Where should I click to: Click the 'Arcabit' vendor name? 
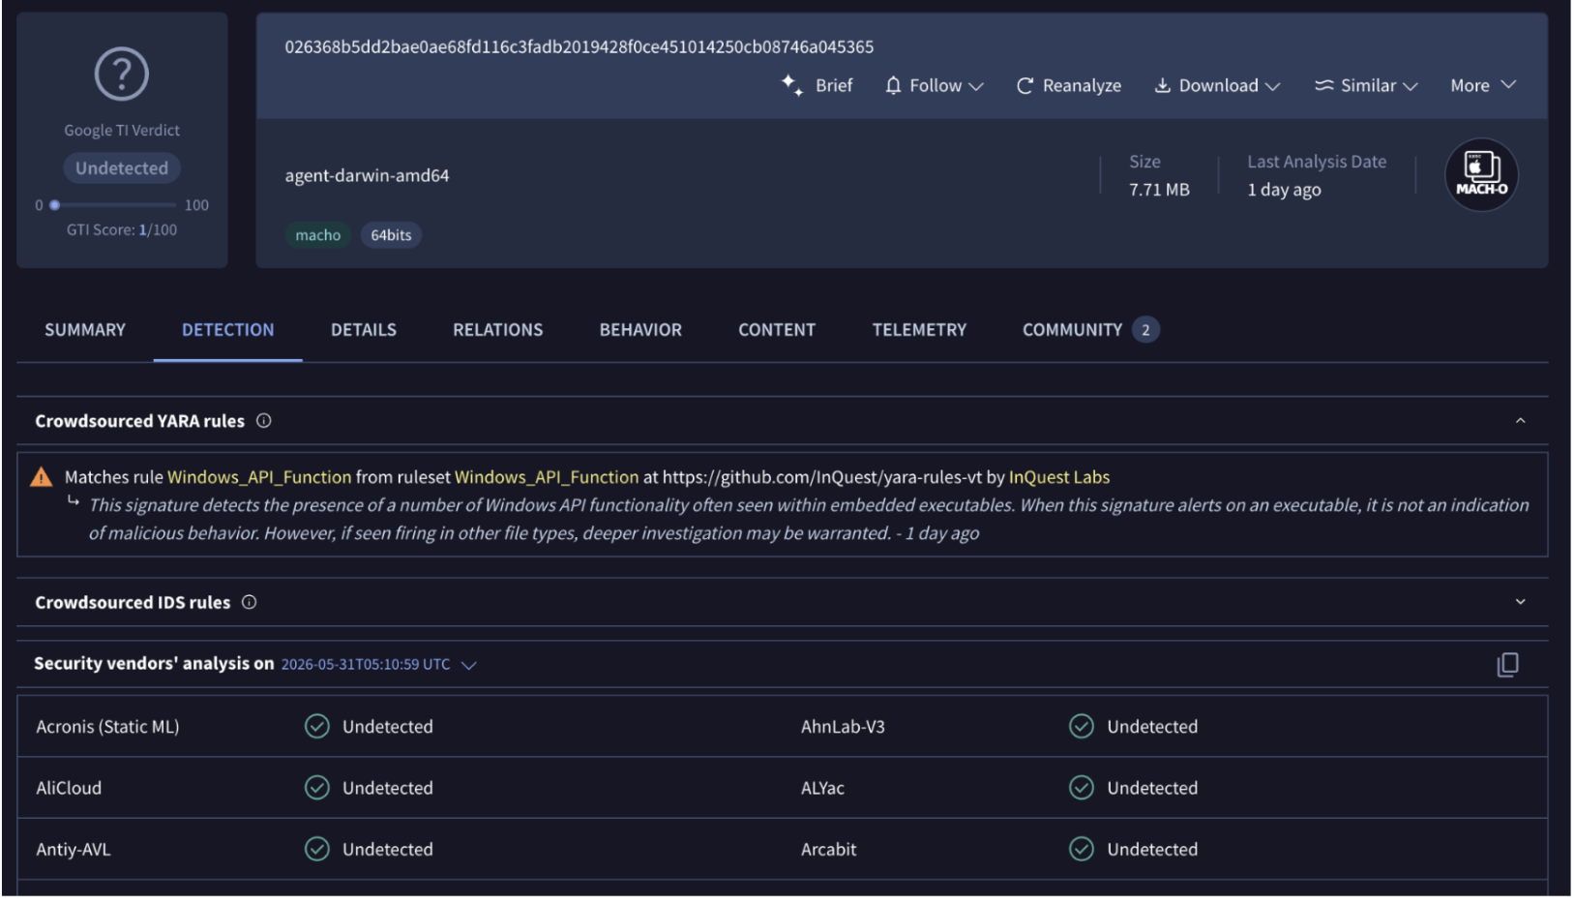pyautogui.click(x=829, y=850)
